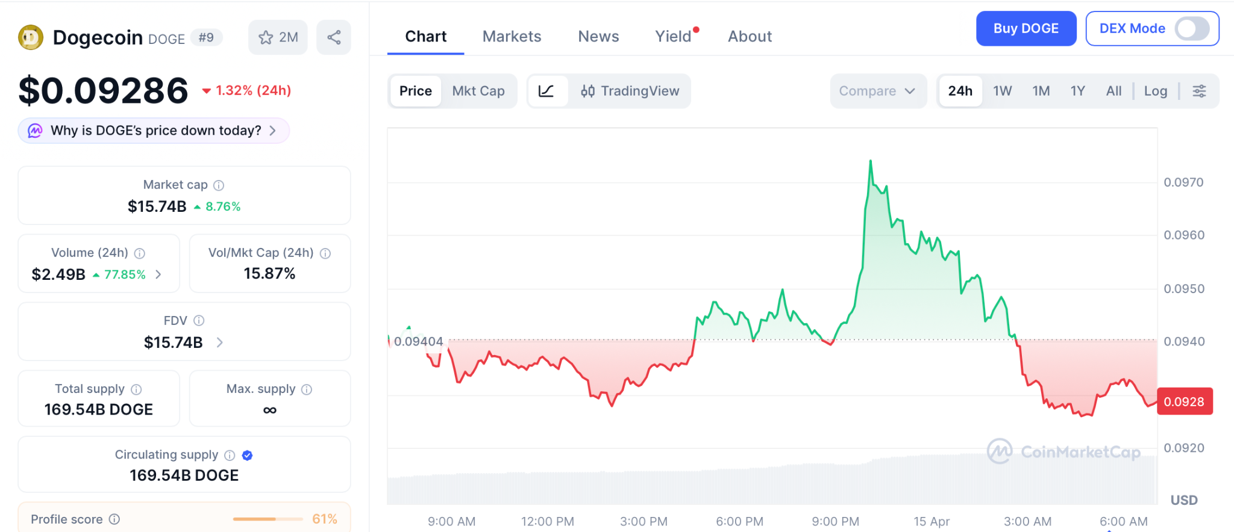1234x532 pixels.
Task: Click the share icon next to watchlist
Action: click(x=334, y=37)
